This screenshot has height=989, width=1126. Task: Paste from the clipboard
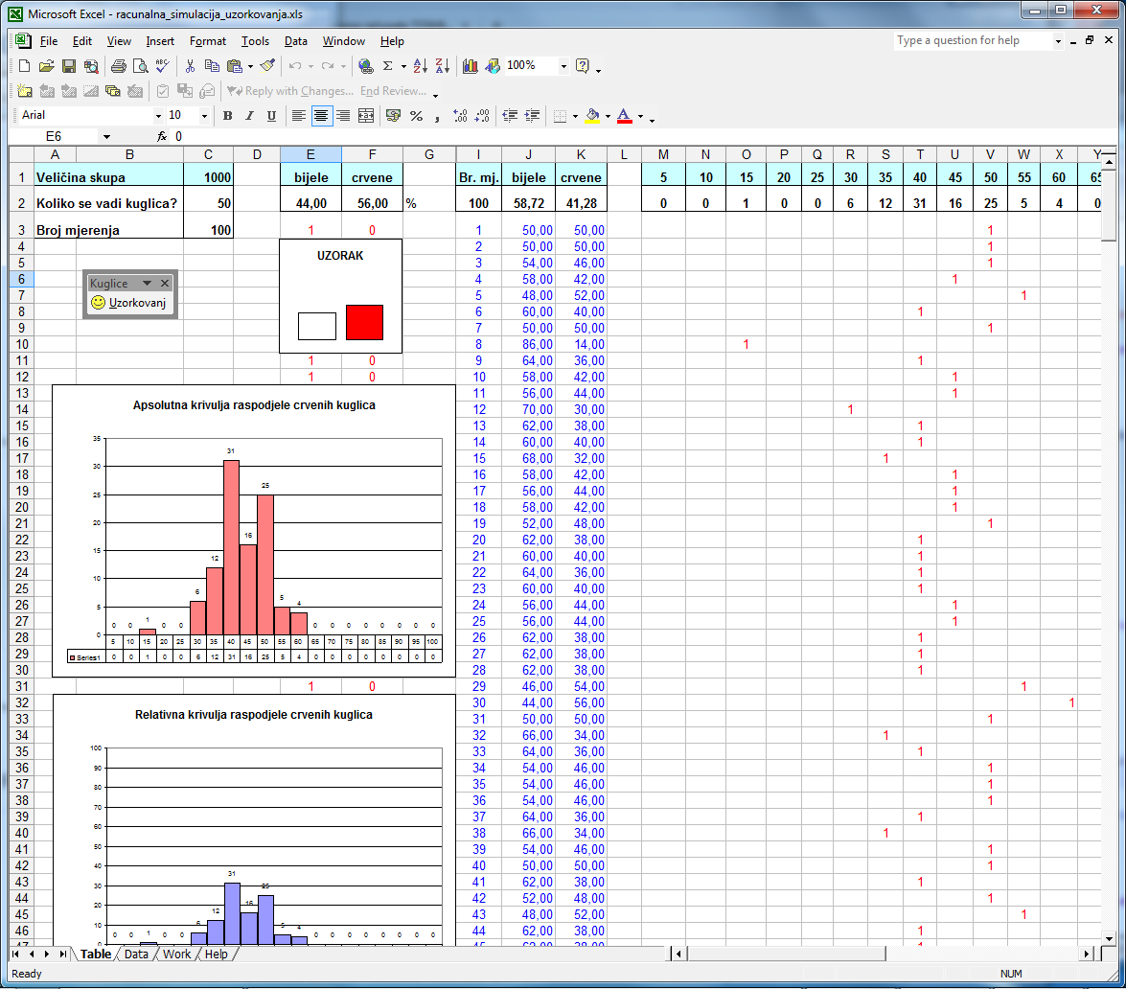click(x=234, y=66)
